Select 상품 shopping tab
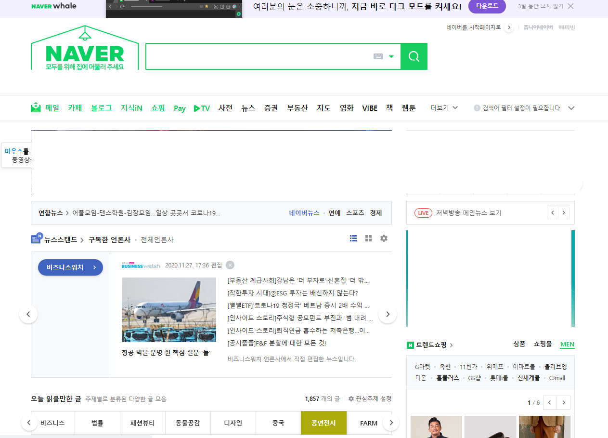The image size is (608, 438). [519, 345]
